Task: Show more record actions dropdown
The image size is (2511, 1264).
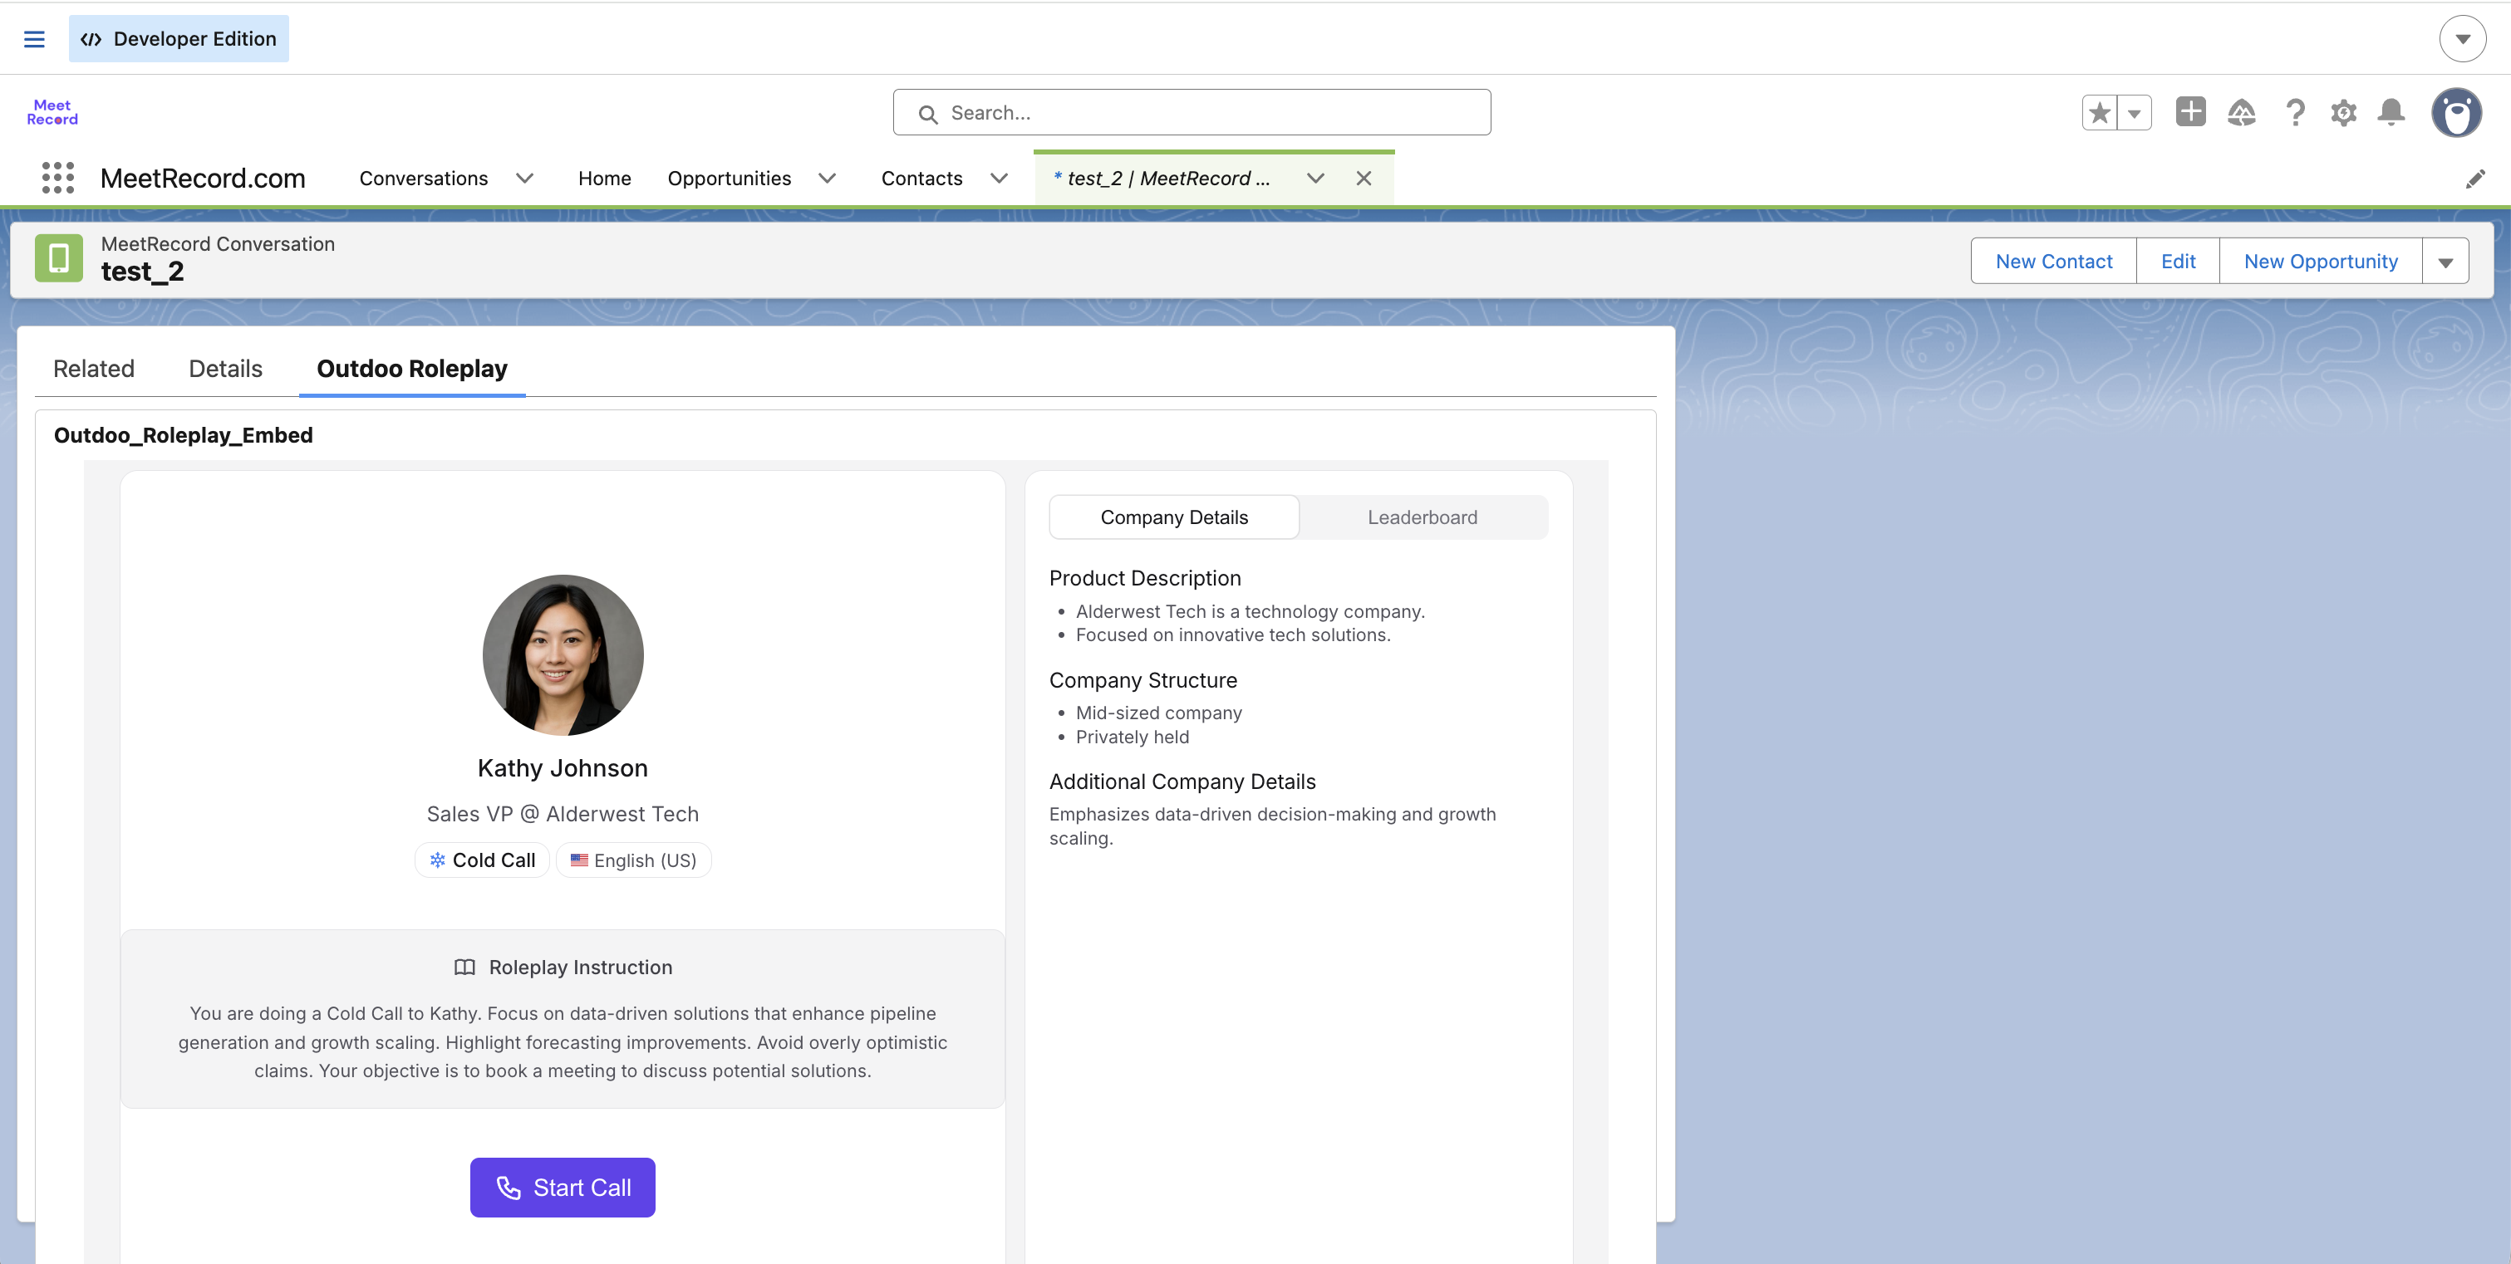Action: [x=2445, y=261]
